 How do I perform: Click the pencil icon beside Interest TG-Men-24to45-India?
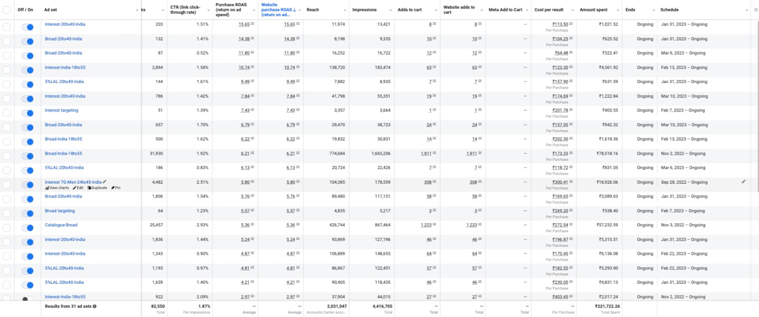click(105, 182)
